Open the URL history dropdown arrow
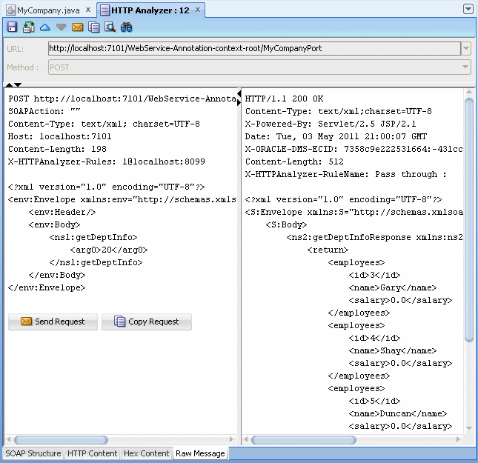This screenshot has width=478, height=463. [x=466, y=48]
